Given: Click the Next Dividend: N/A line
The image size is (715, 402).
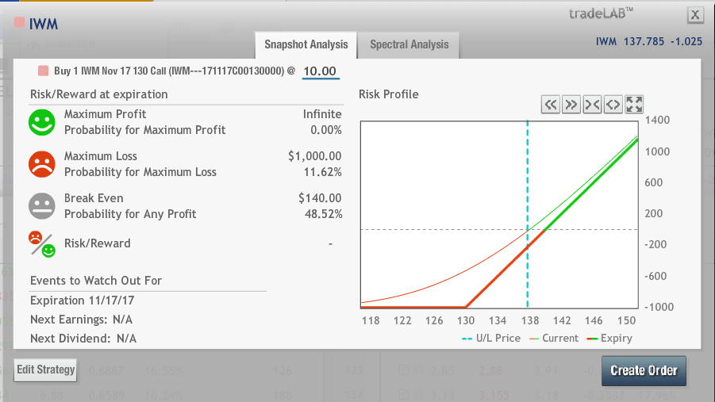Looking at the screenshot, I should pos(83,339).
